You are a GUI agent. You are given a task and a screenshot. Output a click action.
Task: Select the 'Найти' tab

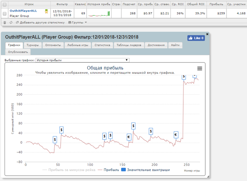click(x=175, y=45)
